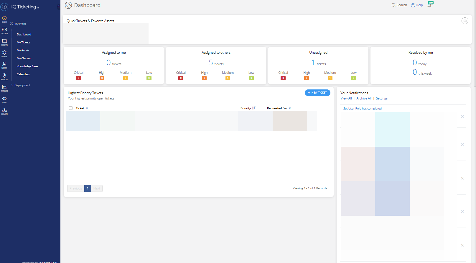
Task: Select My Tickets in the menu
Action: 23,43
